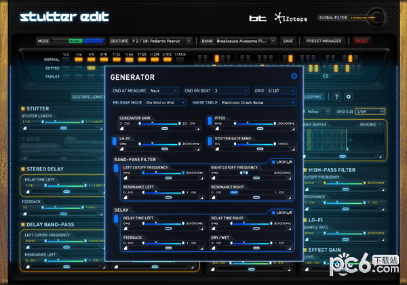Screen dimensions: 407x285
Task: Turn the Global Filter knob
Action: coord(376,18)
